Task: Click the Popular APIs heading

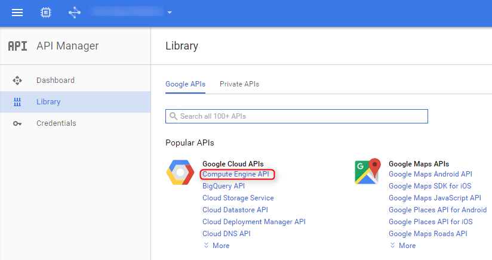Action: 189,143
